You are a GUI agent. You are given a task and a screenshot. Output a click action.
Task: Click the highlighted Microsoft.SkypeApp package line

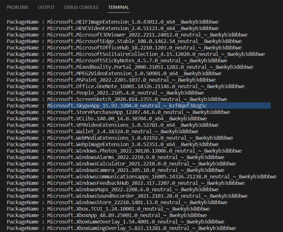point(139,106)
